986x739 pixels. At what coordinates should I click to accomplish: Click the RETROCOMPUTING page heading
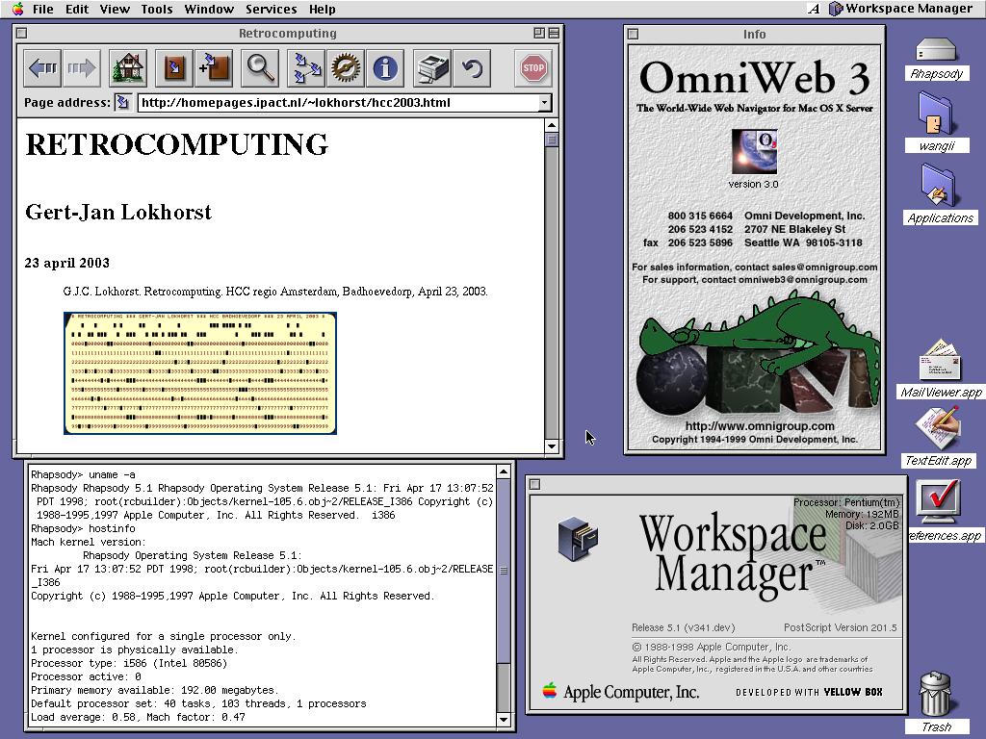coord(177,144)
